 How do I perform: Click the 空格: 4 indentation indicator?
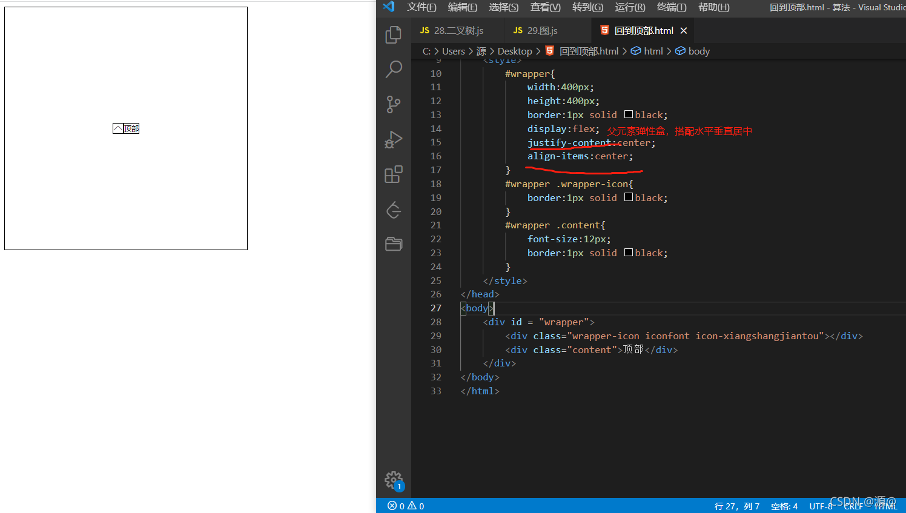click(x=784, y=506)
